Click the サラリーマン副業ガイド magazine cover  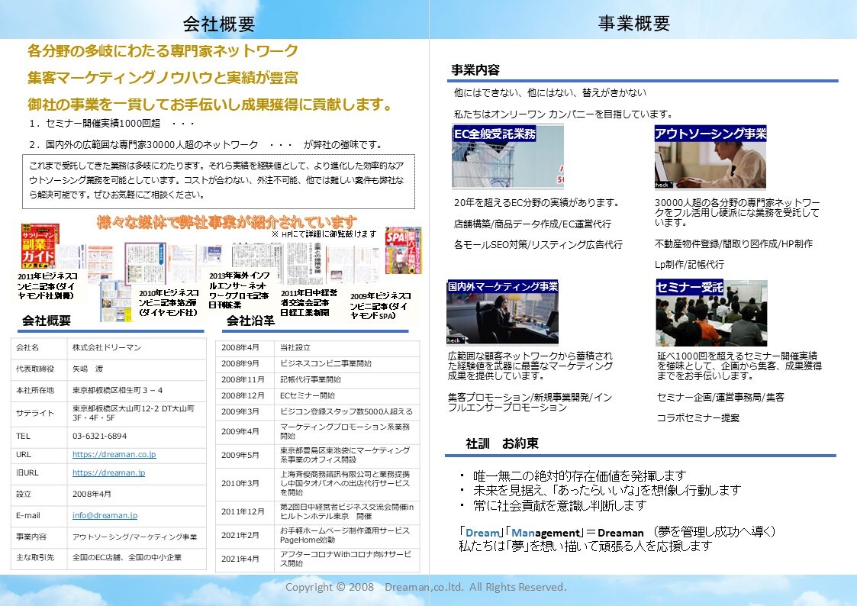[40, 246]
